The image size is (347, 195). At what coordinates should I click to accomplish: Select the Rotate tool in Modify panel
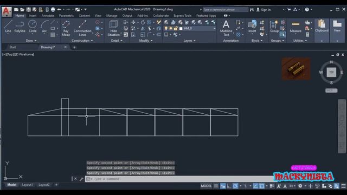143,22
